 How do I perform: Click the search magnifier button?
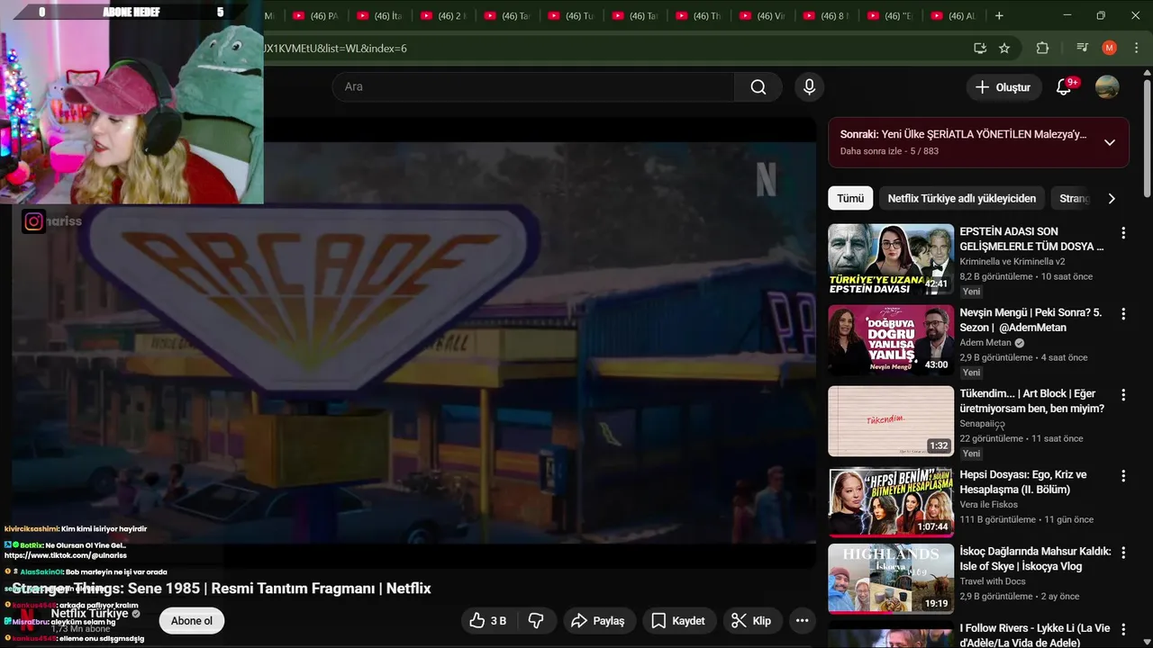(758, 87)
